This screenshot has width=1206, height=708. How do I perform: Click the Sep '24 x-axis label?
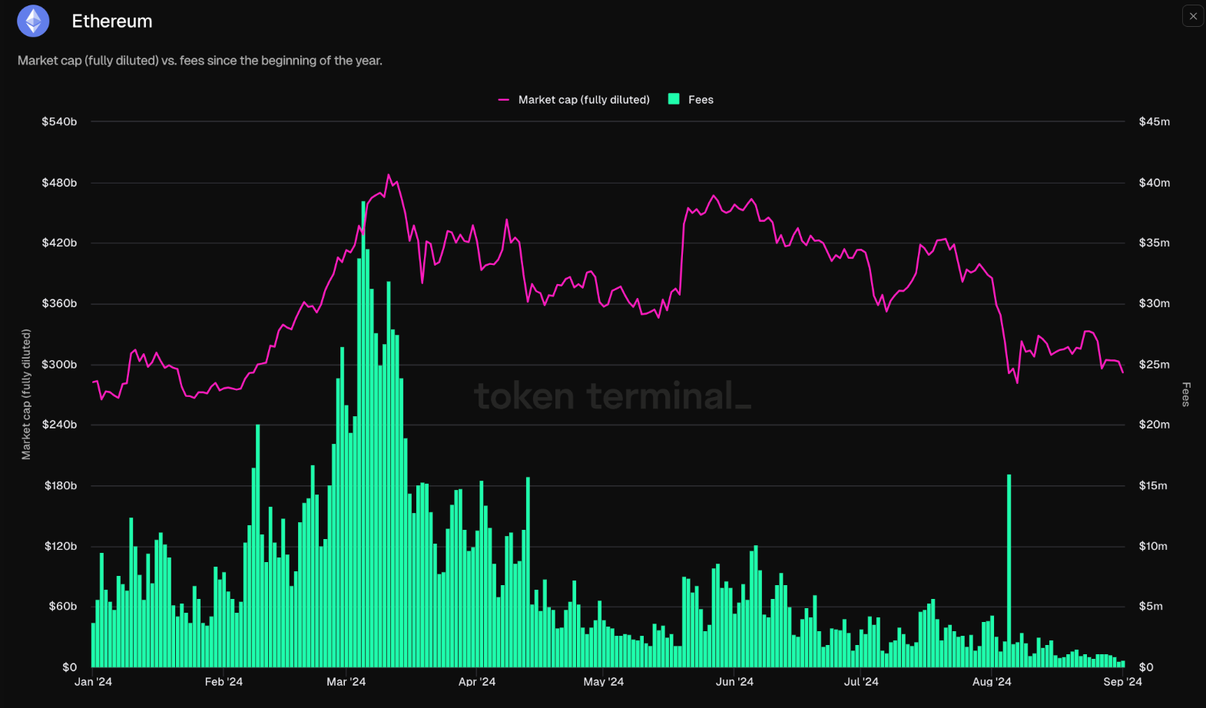click(1123, 682)
